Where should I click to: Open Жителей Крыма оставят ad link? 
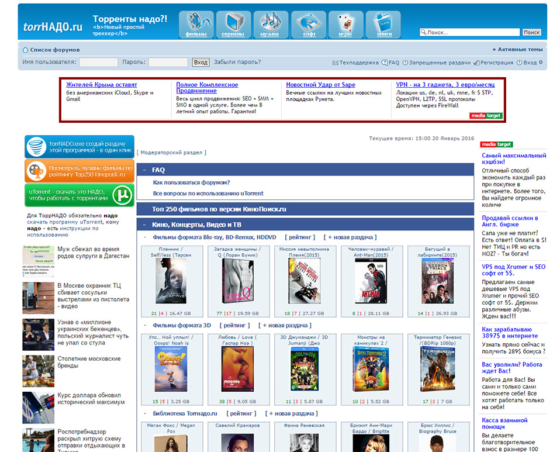pos(102,85)
